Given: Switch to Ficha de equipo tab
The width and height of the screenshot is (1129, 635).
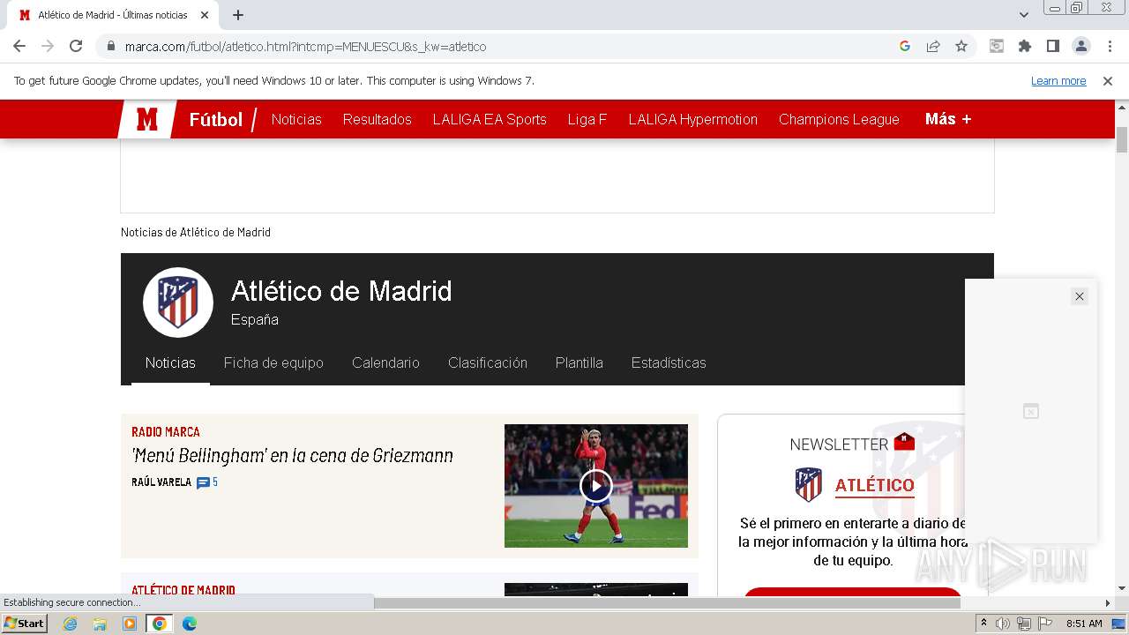Looking at the screenshot, I should (273, 362).
